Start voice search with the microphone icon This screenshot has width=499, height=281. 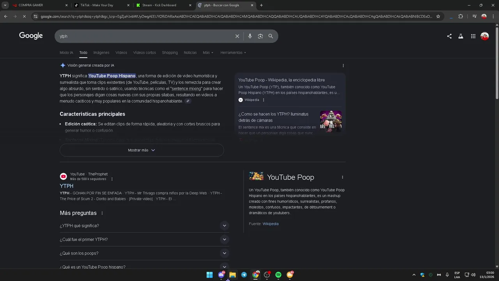[250, 36]
